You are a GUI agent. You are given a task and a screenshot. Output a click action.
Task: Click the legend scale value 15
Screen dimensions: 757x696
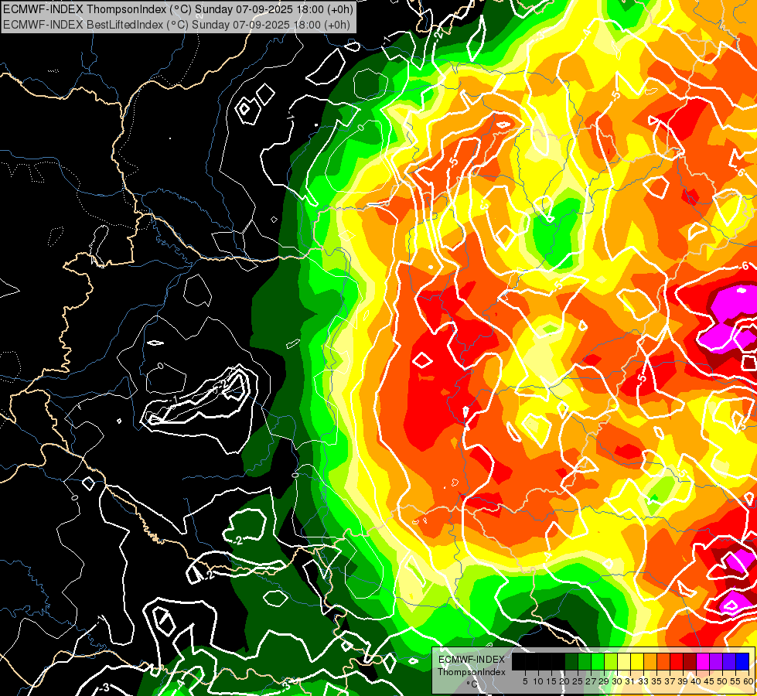[551, 681]
